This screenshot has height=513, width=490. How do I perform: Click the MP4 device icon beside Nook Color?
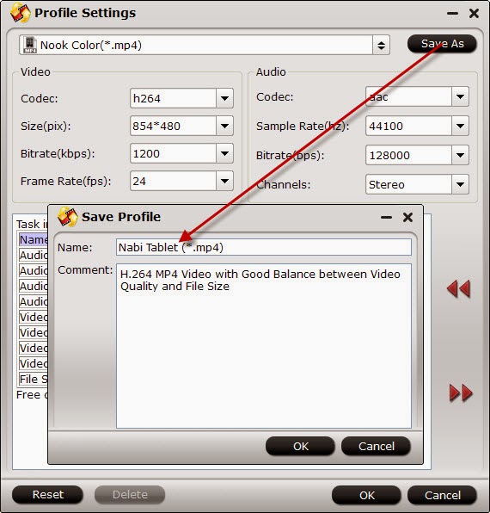[x=30, y=45]
